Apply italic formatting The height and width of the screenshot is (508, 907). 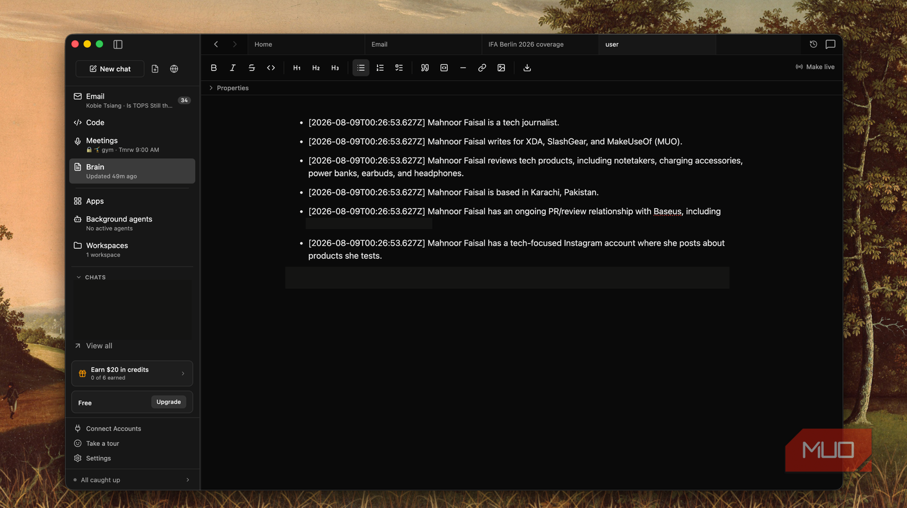click(x=233, y=68)
